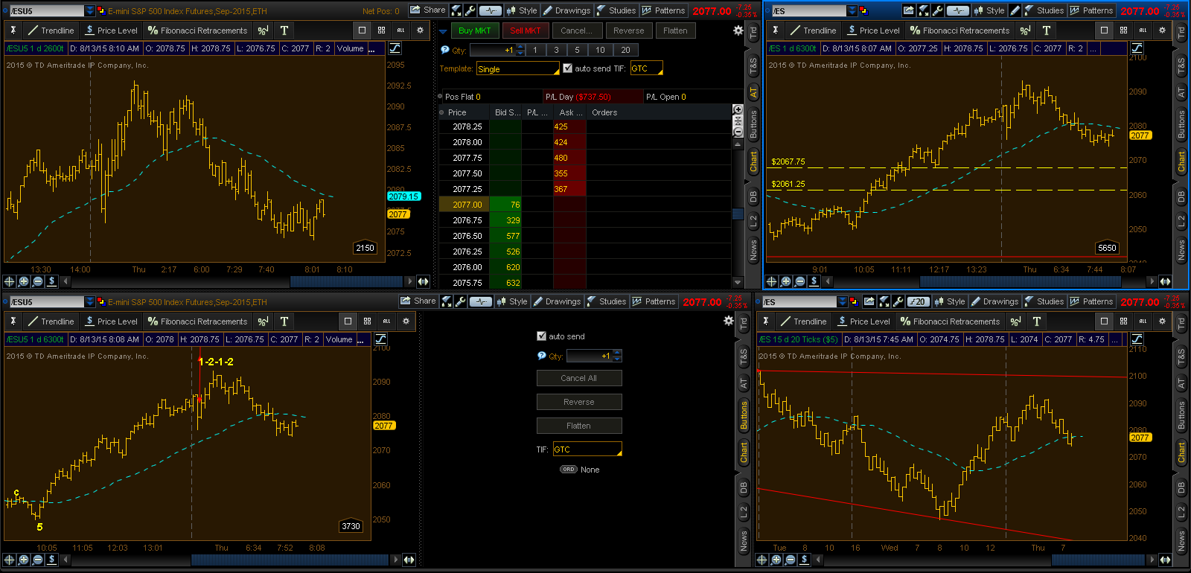Click the log scale icon above top-left price axis
This screenshot has height=573, width=1191.
(x=395, y=48)
